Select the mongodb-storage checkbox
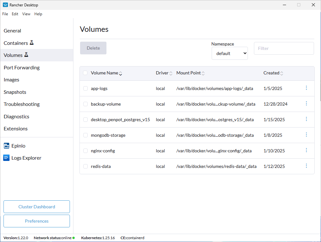This screenshot has width=321, height=242. 85,135
